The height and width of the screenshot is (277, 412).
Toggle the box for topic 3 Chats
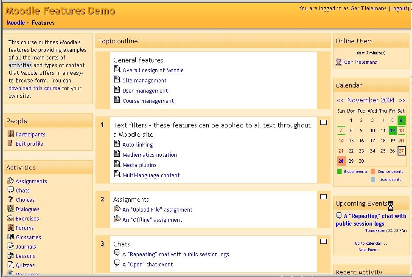324,241
